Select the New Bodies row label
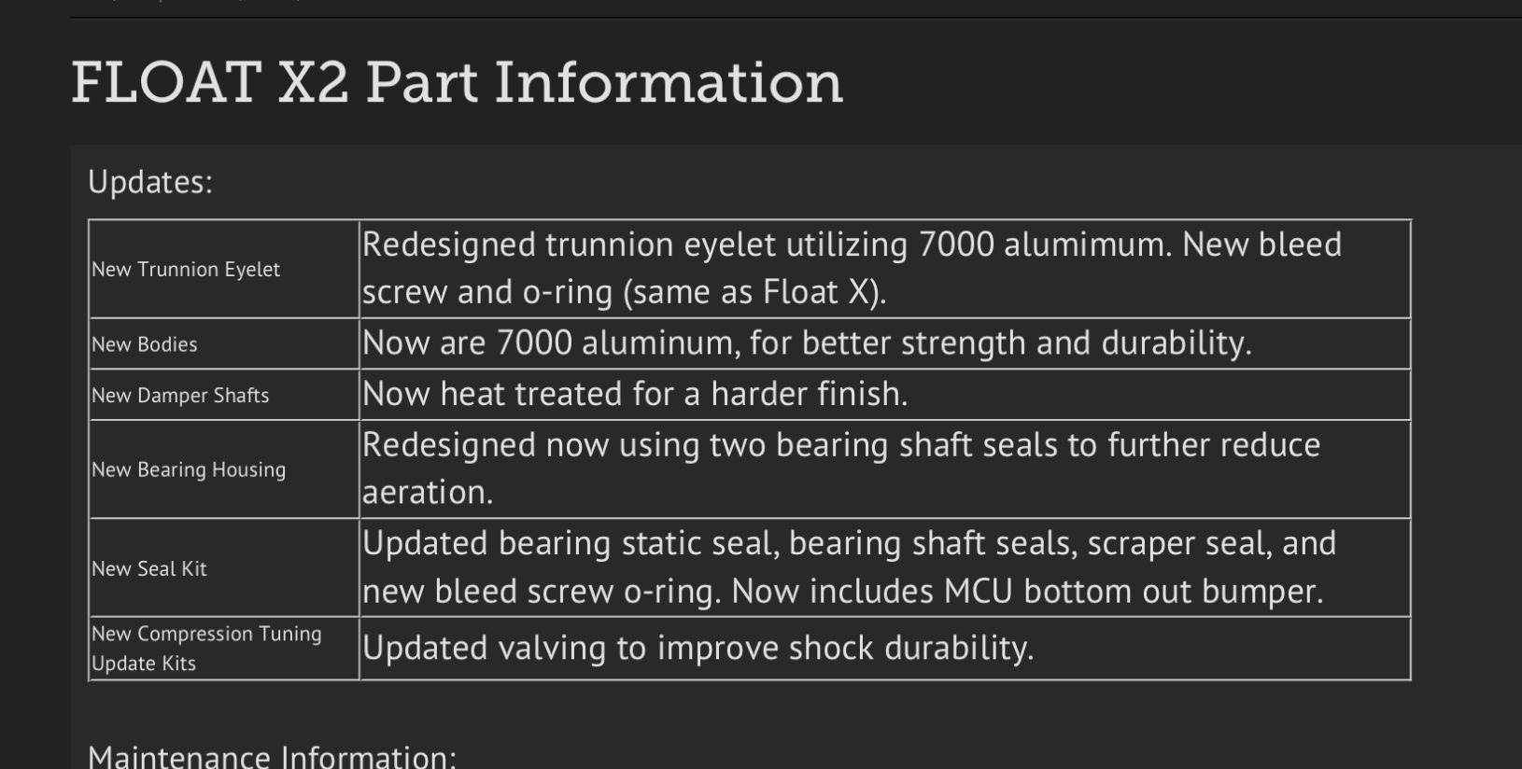 (145, 344)
